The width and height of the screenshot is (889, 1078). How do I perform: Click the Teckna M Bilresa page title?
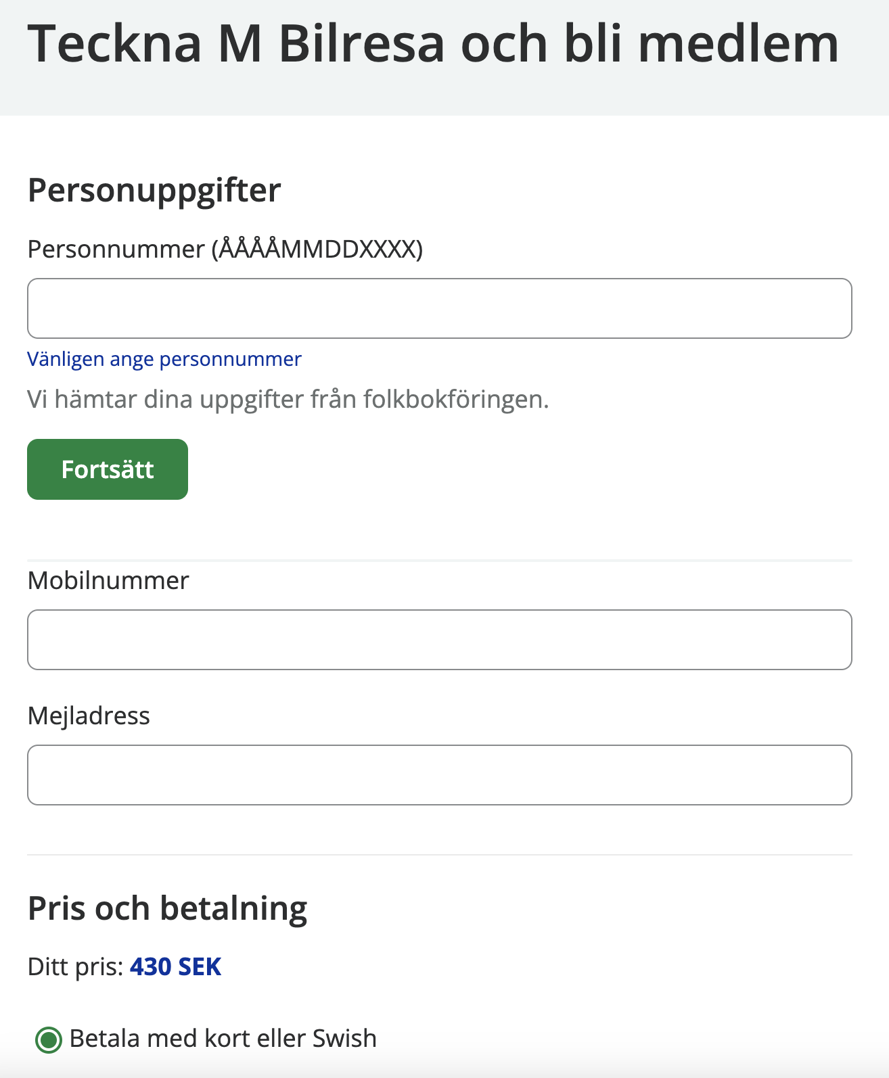click(433, 44)
